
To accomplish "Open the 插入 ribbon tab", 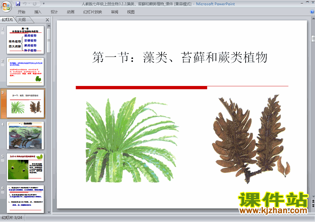I will (x=38, y=12).
